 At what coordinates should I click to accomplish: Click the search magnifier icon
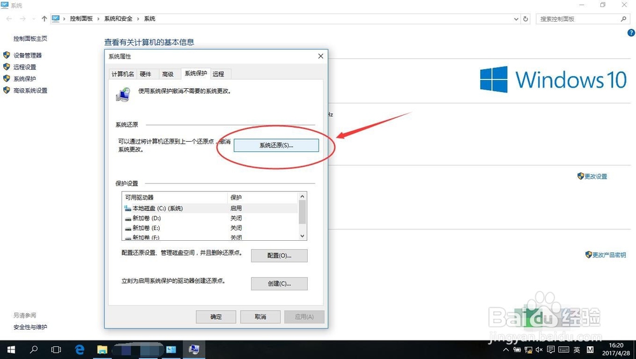(x=623, y=18)
